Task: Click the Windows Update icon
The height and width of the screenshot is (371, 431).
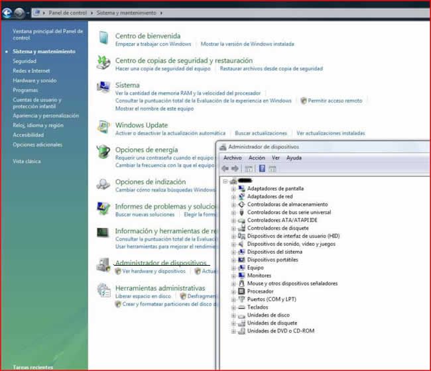Action: [103, 127]
